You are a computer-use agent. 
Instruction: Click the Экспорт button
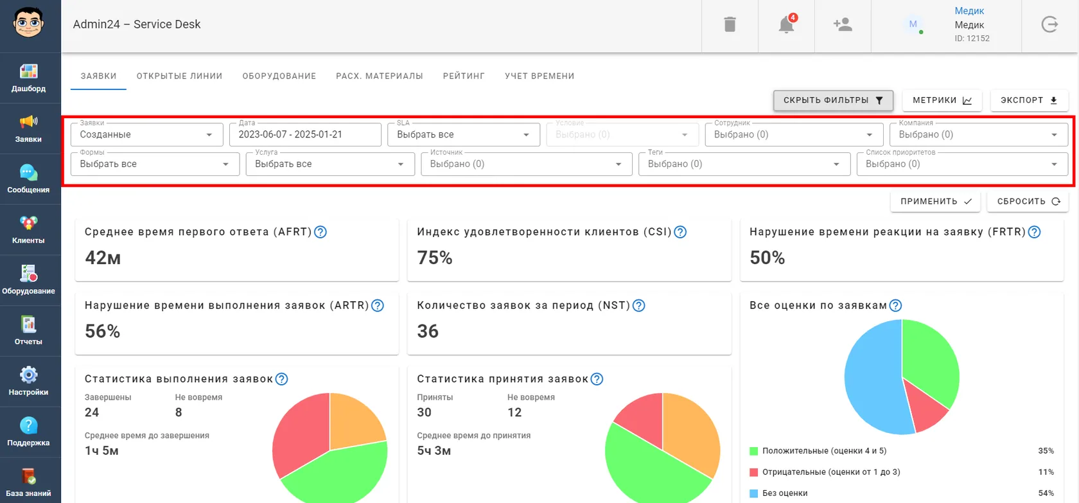click(1029, 100)
